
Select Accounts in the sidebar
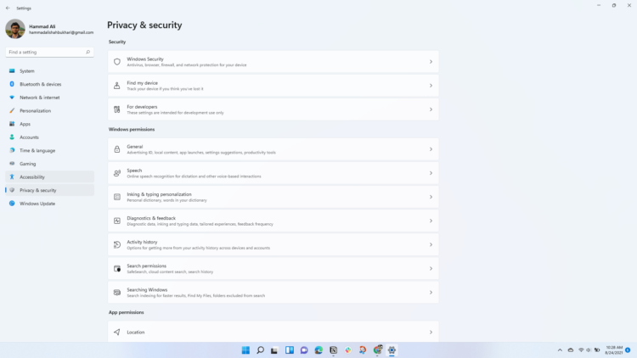[x=49, y=137]
